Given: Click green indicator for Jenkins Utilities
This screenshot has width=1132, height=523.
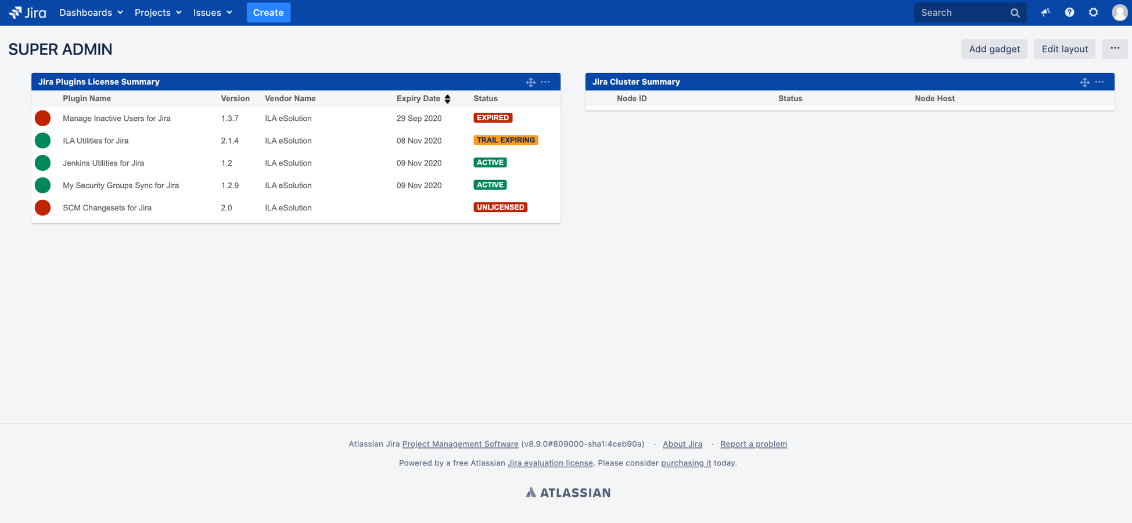Looking at the screenshot, I should coord(42,163).
